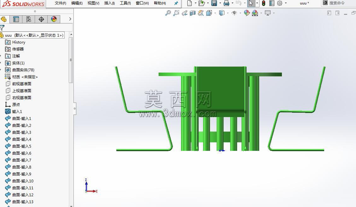Click Edit Appearance color ball icon

point(247,13)
